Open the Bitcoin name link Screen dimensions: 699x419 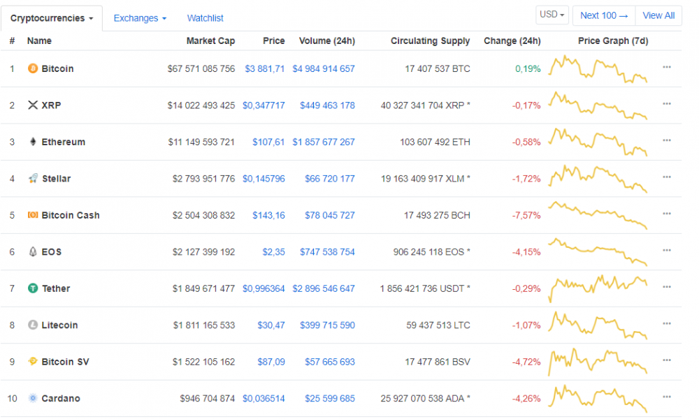coord(57,68)
